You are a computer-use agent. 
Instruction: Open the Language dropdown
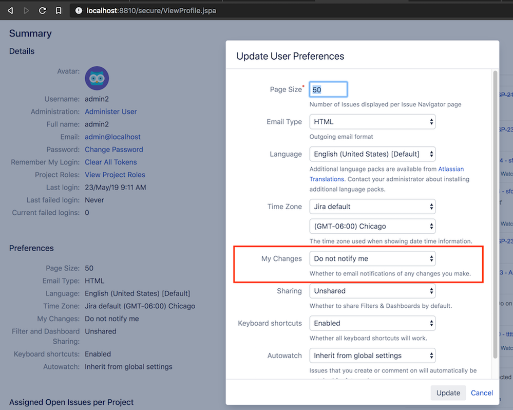pos(372,154)
